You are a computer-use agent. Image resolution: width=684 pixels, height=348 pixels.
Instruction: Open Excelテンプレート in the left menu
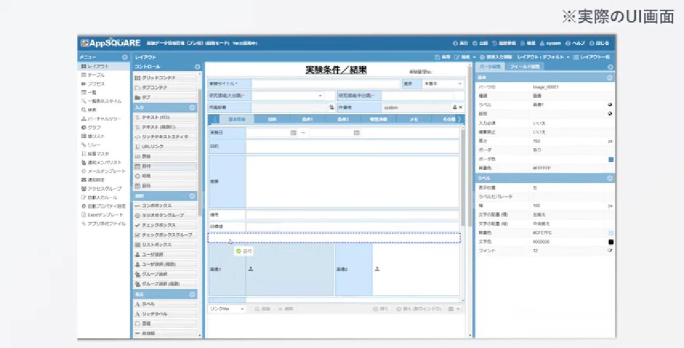(x=105, y=215)
